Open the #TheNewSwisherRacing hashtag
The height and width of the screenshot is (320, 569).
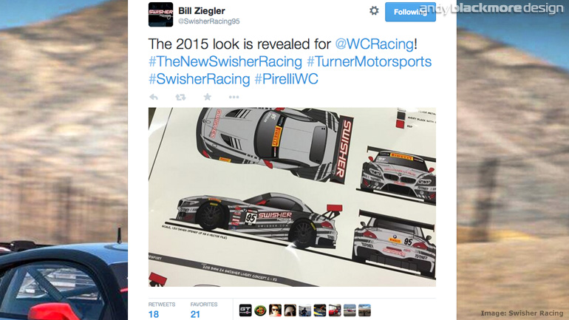(225, 61)
